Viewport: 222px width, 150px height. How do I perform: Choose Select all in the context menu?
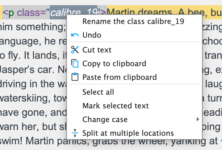tap(98, 92)
